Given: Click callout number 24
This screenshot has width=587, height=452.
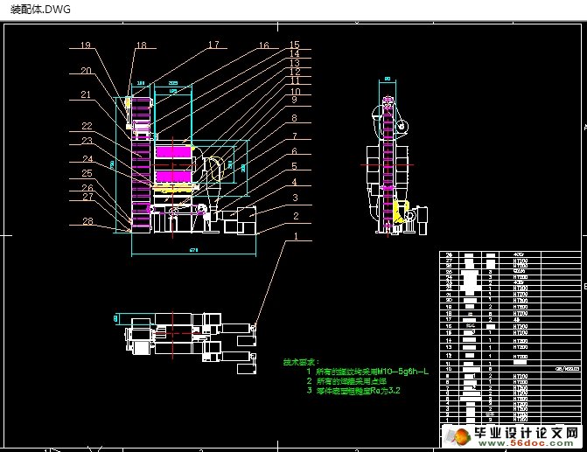Looking at the screenshot, I should [87, 159].
